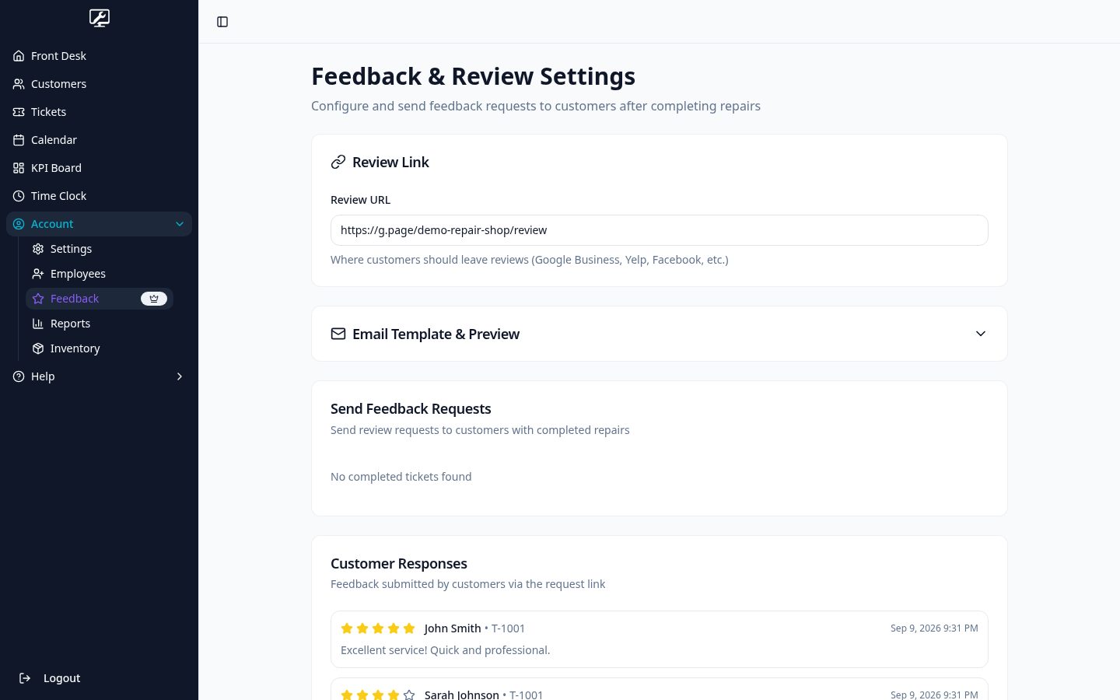
Task: Click the Feedback star icon in sidebar
Action: 38,299
